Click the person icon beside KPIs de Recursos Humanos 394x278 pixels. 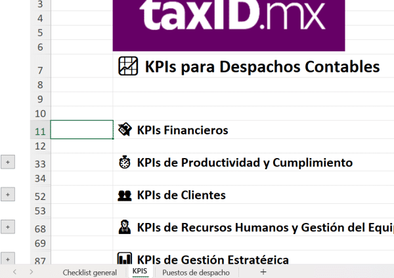[125, 227]
